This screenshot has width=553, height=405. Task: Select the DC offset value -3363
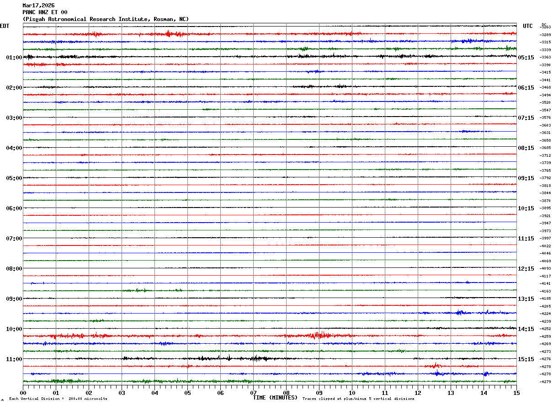coord(545,58)
